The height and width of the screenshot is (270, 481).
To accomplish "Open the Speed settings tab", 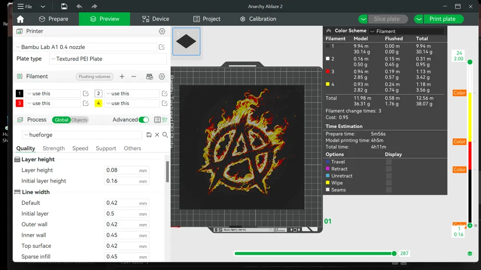I will pos(80,148).
